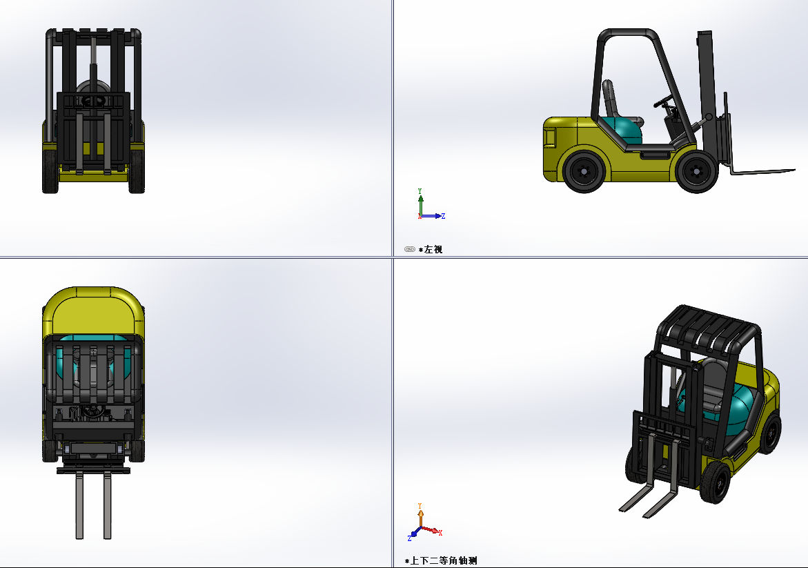Select the front-right wheel in the isometric view
The height and width of the screenshot is (568, 808).
pos(716,482)
